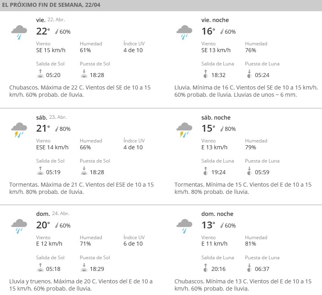Click Sunday's rain cloud weather icon
The image size is (322, 295).
[19, 226]
